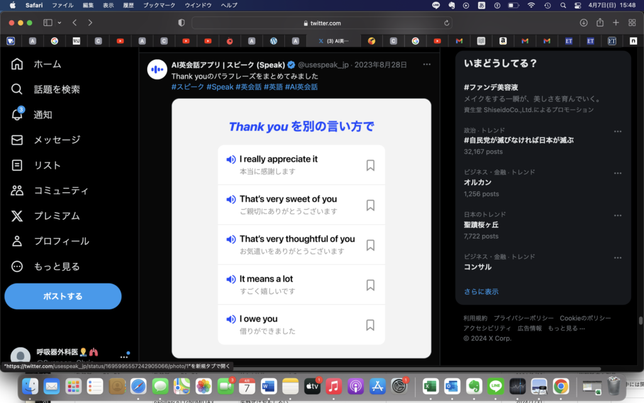Click the ポストする button
The image size is (644, 403).
point(63,296)
